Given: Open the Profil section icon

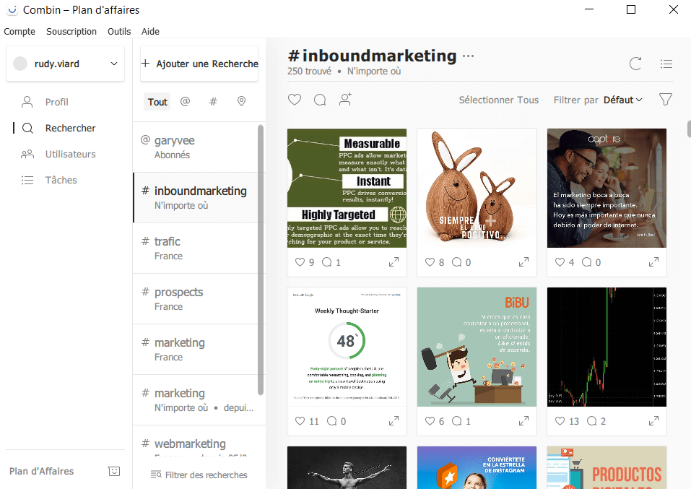Looking at the screenshot, I should pos(27,102).
